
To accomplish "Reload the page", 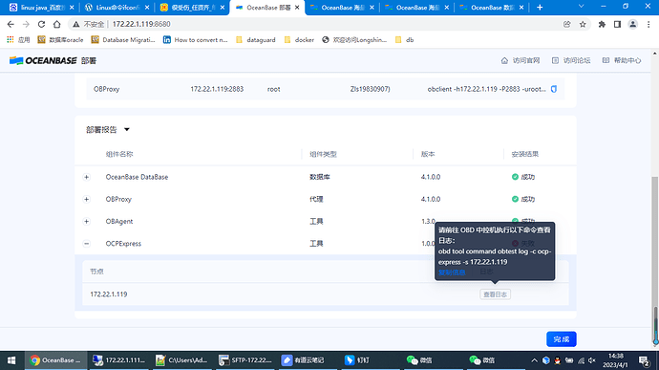I will point(41,25).
